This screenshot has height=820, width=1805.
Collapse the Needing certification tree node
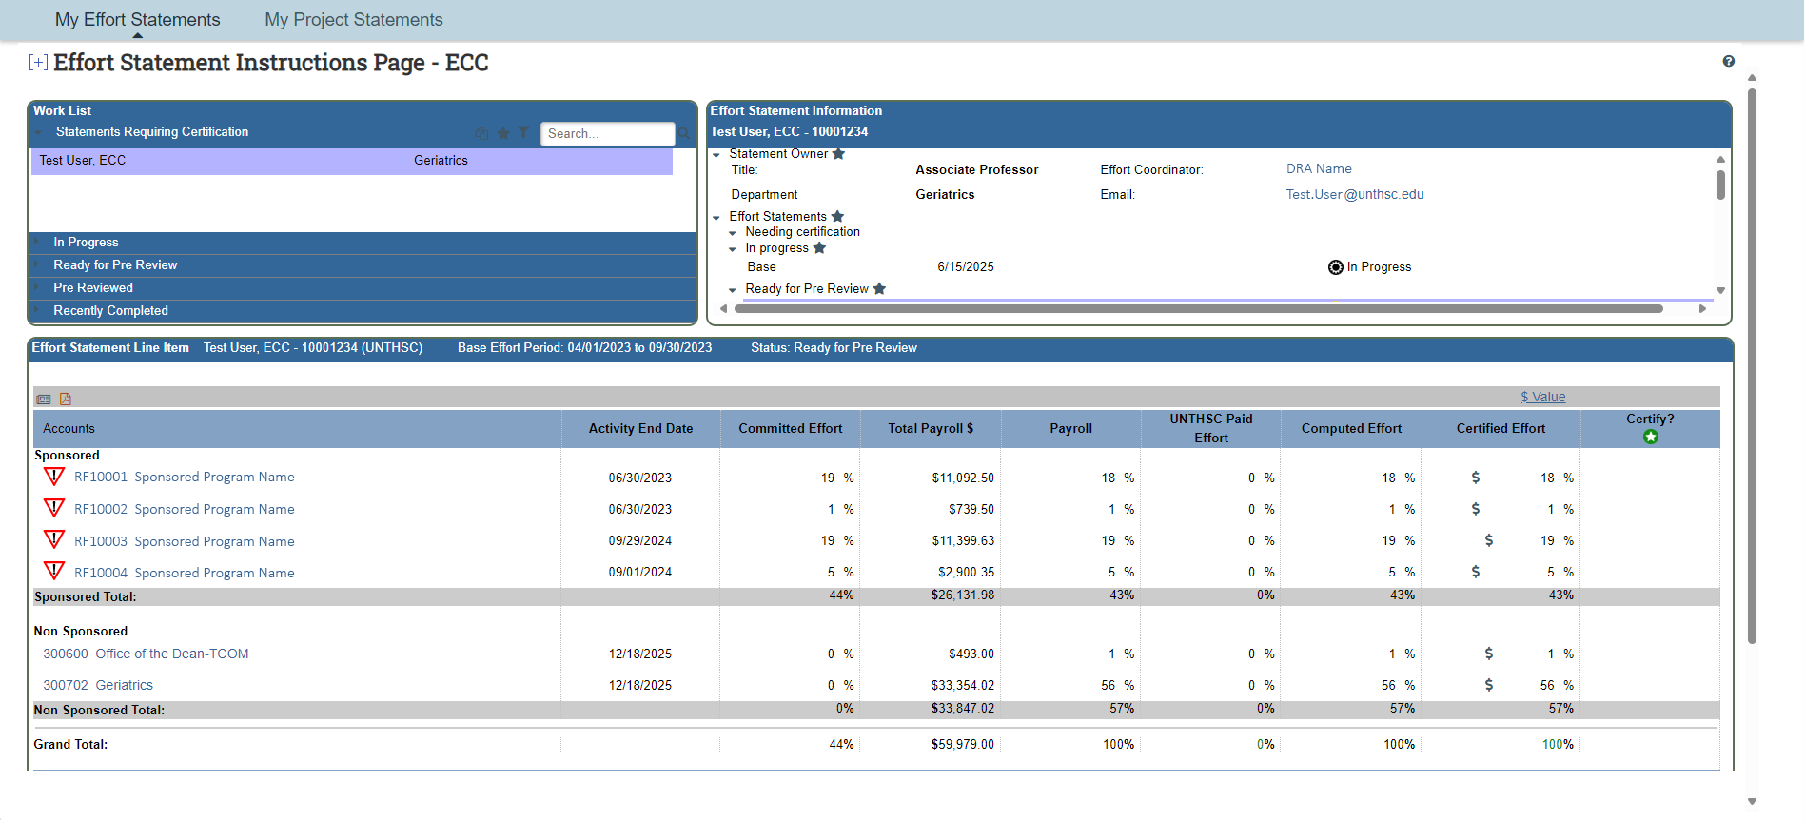[x=733, y=233]
